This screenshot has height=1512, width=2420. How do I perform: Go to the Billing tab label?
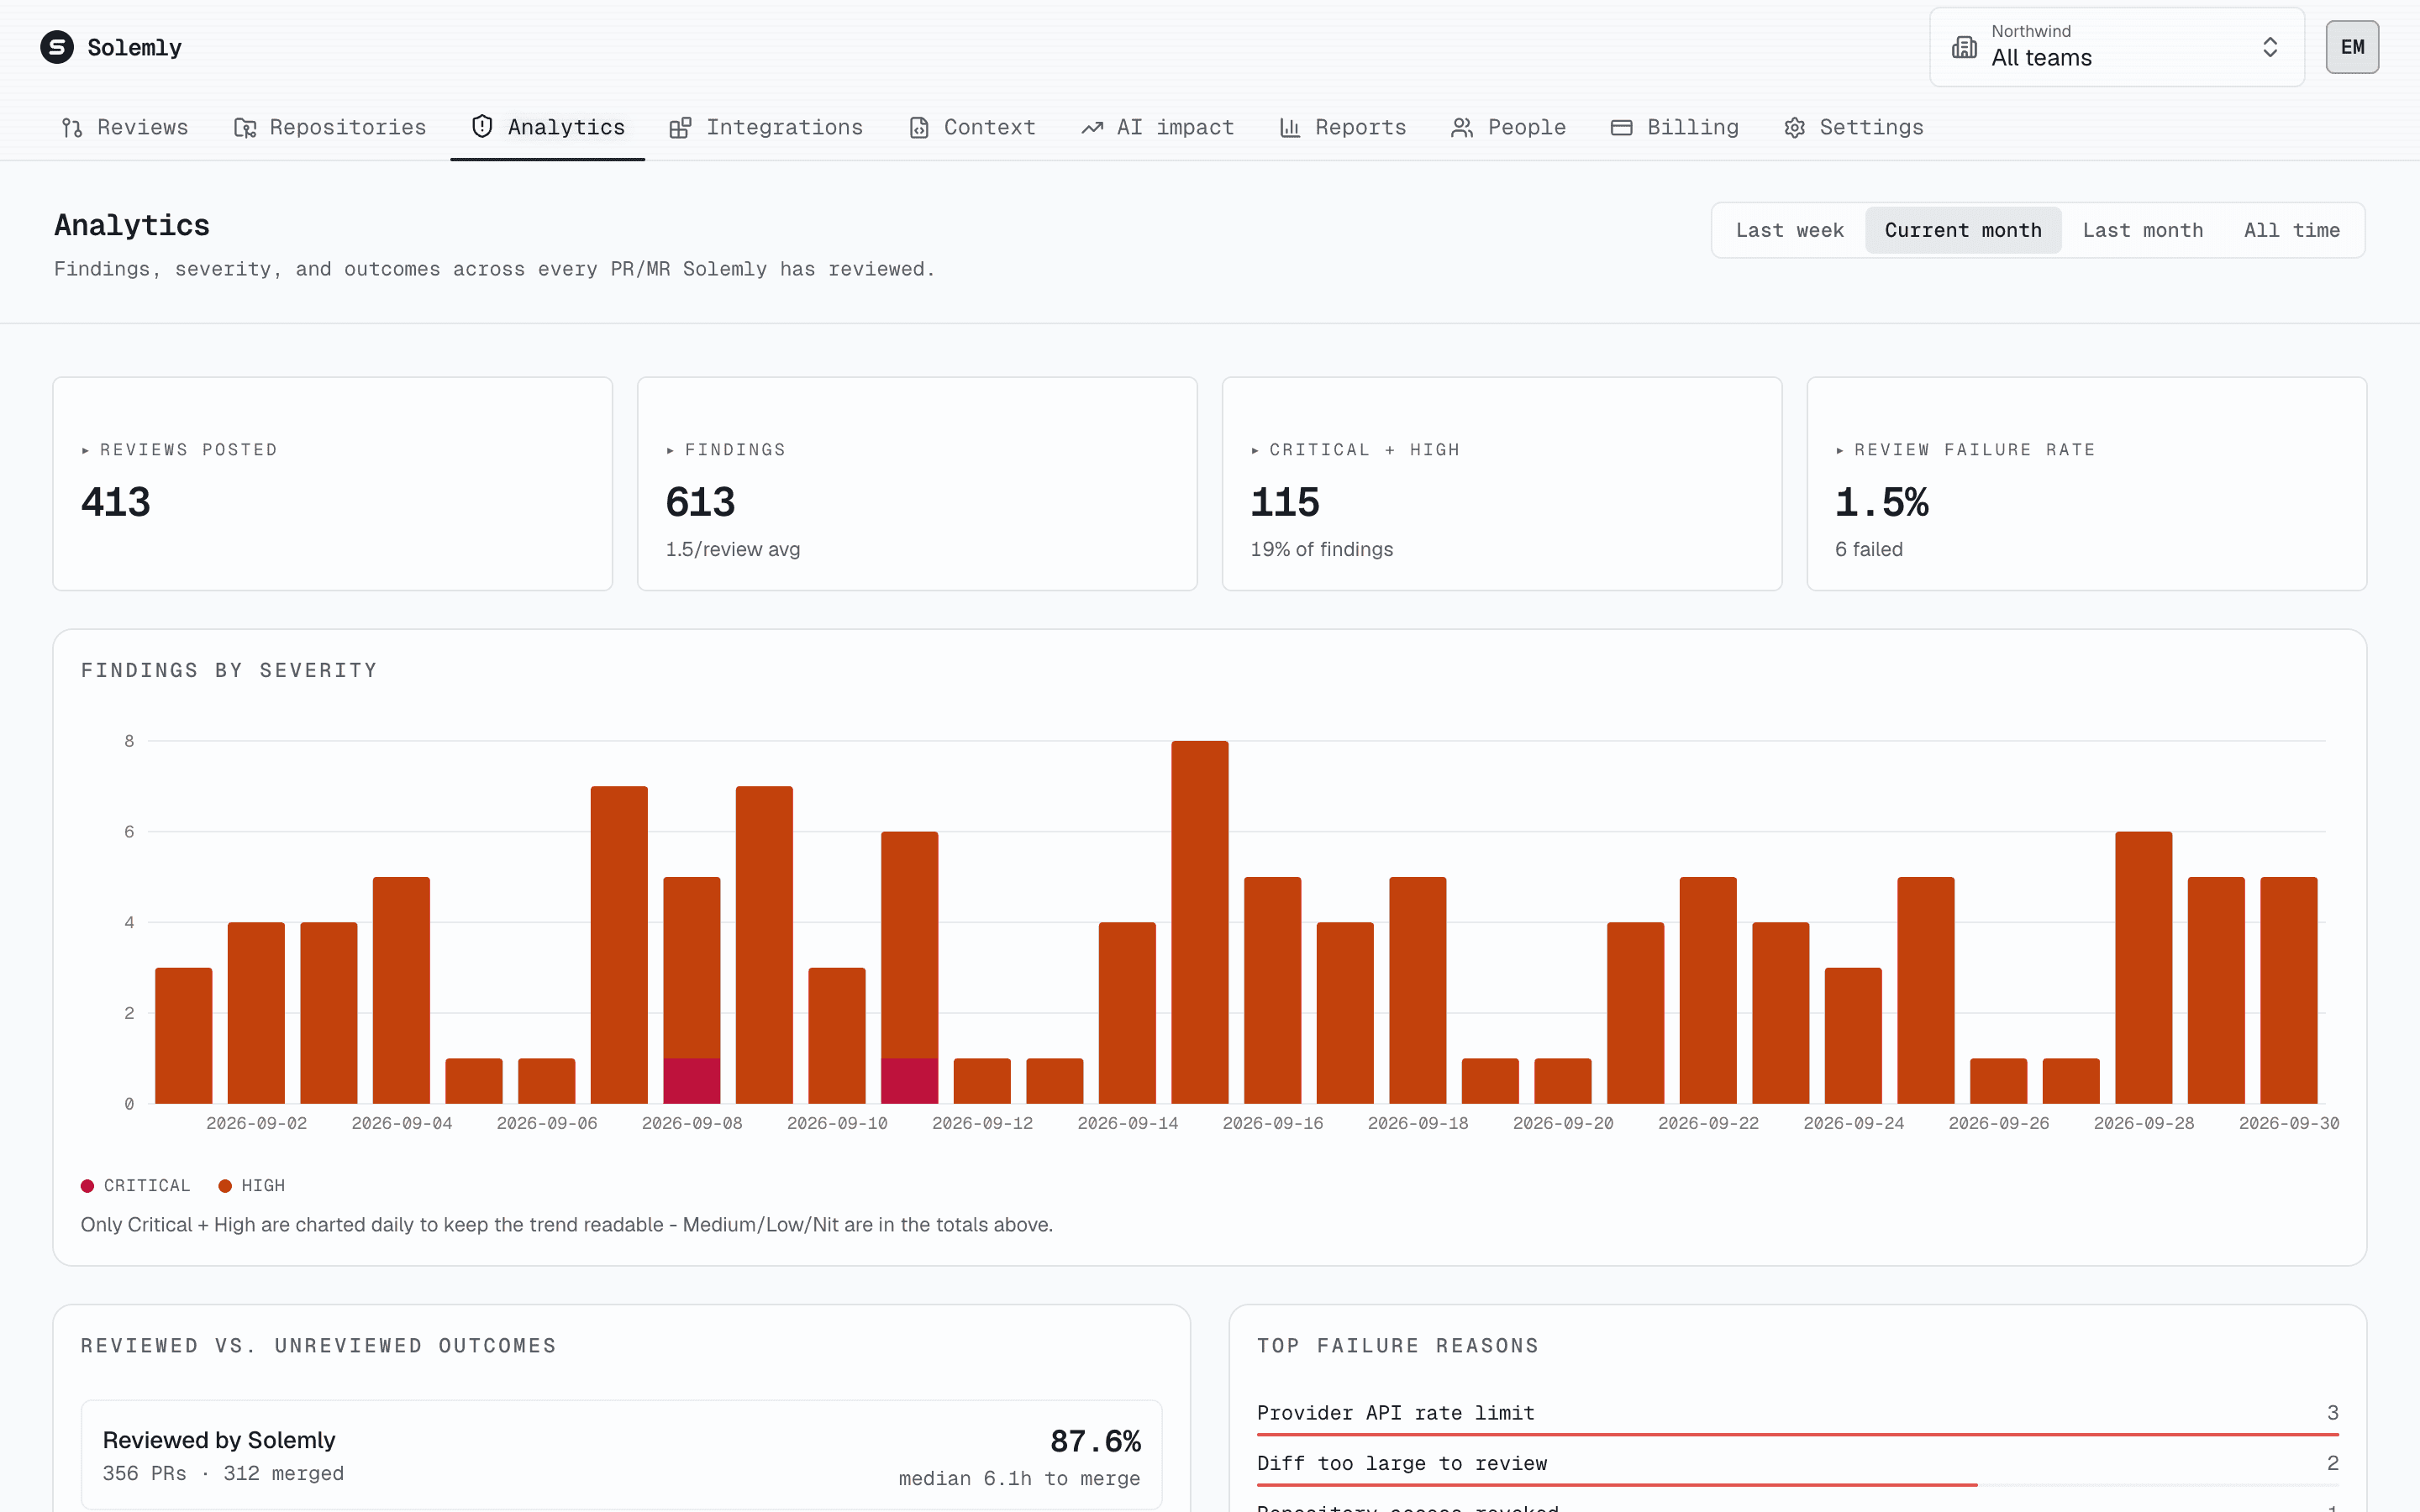click(1693, 128)
